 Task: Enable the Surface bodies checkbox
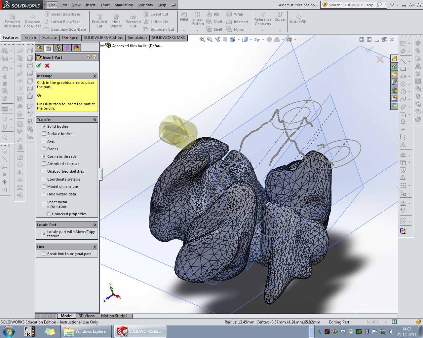(44, 134)
